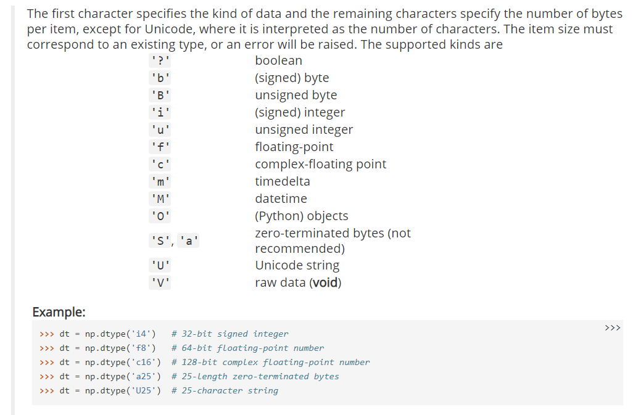
Task: Click the 'a' code literal
Action: pos(188,240)
